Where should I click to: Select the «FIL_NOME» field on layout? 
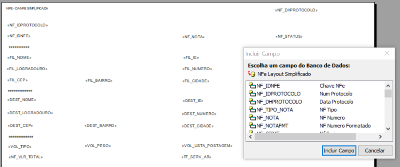20,57
